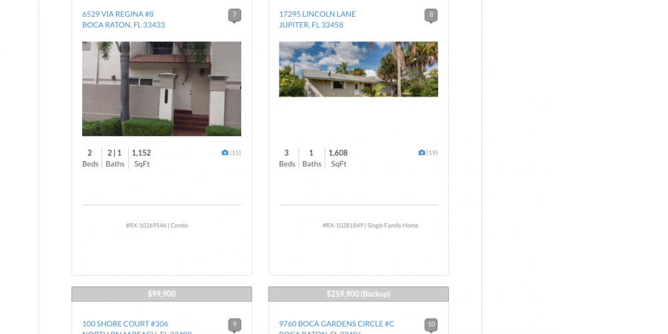
Task: Click #RX-10281849 Single Family Home text
Action: coord(370,226)
